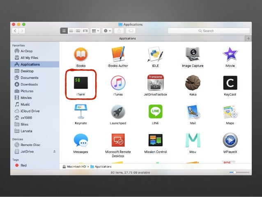Select the iTerm terminal icon
This screenshot has width=262, height=197.
[x=81, y=83]
